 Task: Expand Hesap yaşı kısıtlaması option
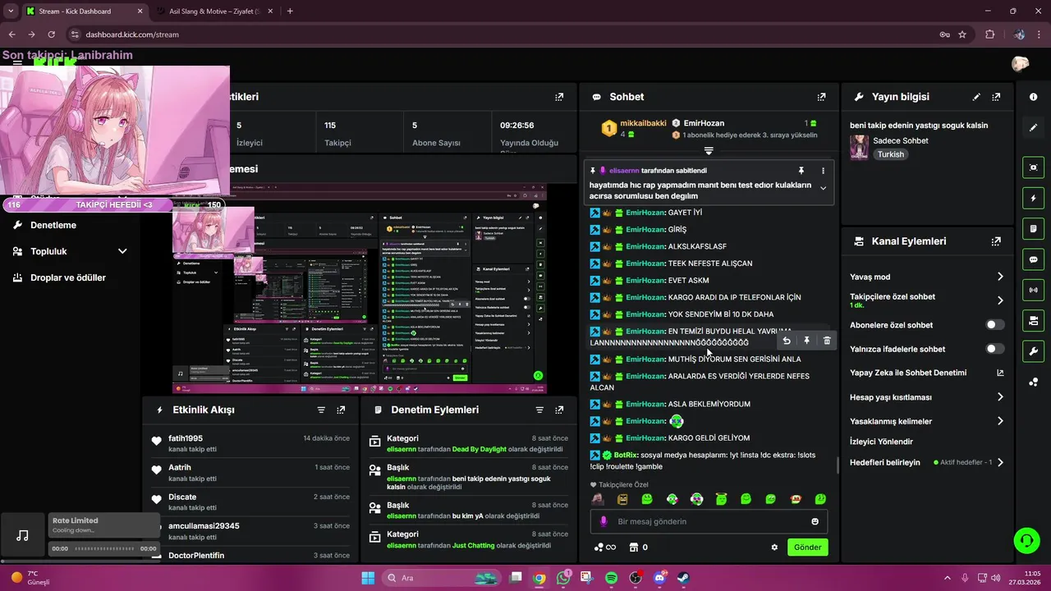[1000, 397]
